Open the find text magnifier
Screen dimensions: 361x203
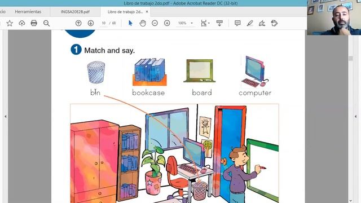[46, 23]
